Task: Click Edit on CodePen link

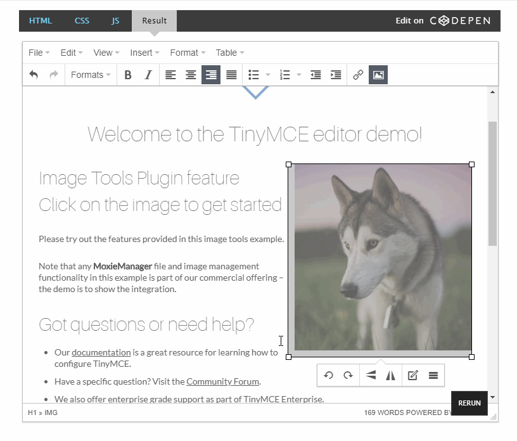Action: [x=444, y=21]
